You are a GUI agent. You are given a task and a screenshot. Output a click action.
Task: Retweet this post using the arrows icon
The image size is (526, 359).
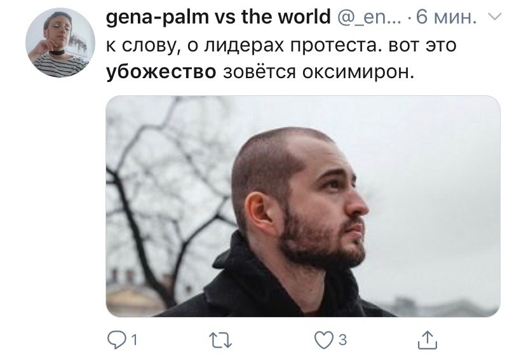[x=220, y=340]
